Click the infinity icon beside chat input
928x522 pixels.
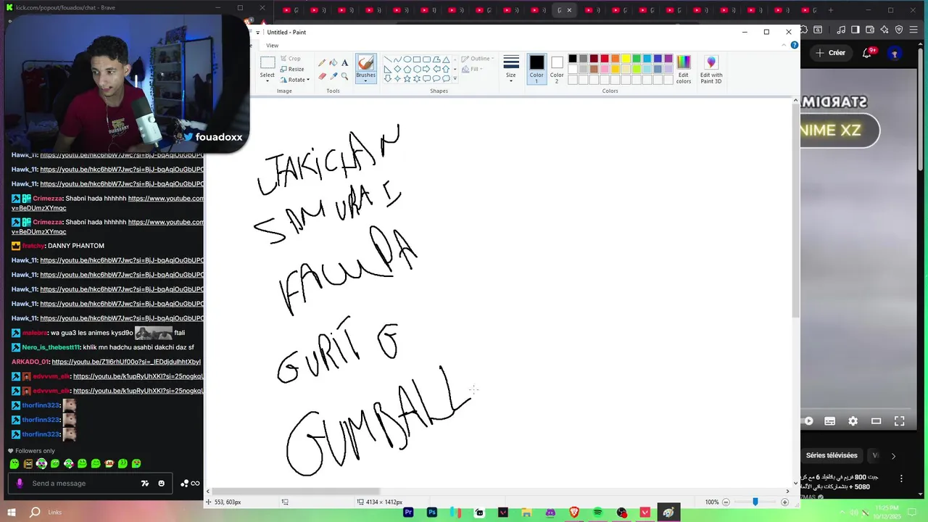click(195, 484)
